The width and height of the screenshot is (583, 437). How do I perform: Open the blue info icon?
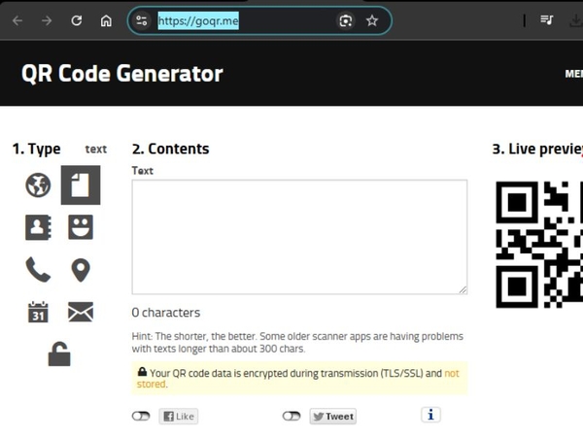[x=430, y=415]
